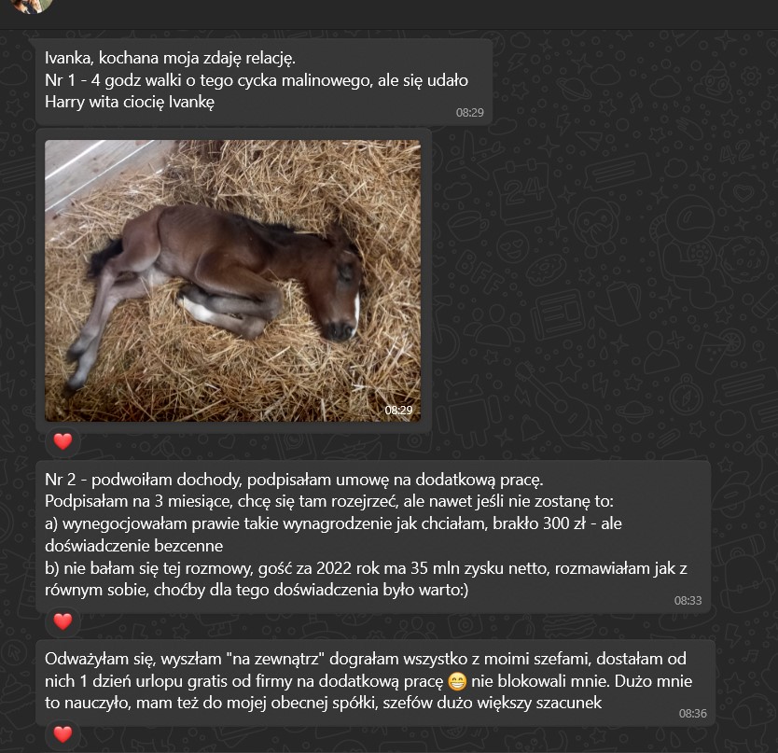Image resolution: width=778 pixels, height=753 pixels.
Task: Click the 08:36 timestamp
Action: click(x=693, y=713)
